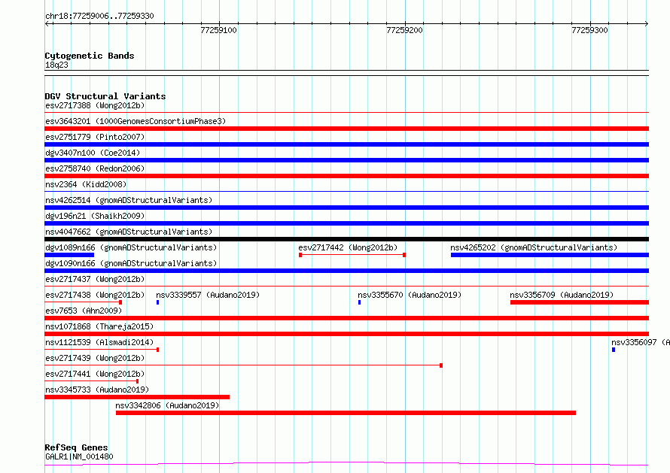The width and height of the screenshot is (670, 473).
Task: Click the Cytogenetic Bands track title
Action: pos(90,56)
